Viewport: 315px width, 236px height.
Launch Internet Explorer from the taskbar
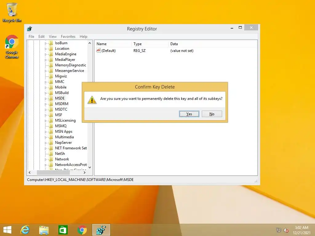tap(25, 230)
